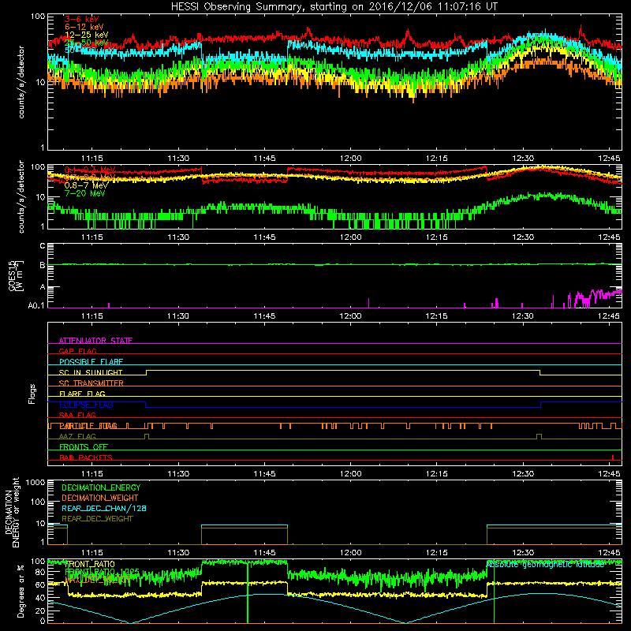Select the A0.1 tick on GOES panel
The image size is (631, 631).
tap(36, 306)
